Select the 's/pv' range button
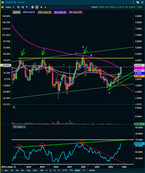Screen dimensions: 145x173 click(x=7, y=170)
